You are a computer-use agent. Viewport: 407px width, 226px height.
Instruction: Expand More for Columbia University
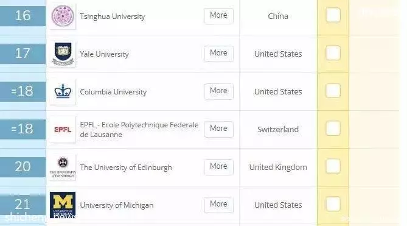click(218, 91)
